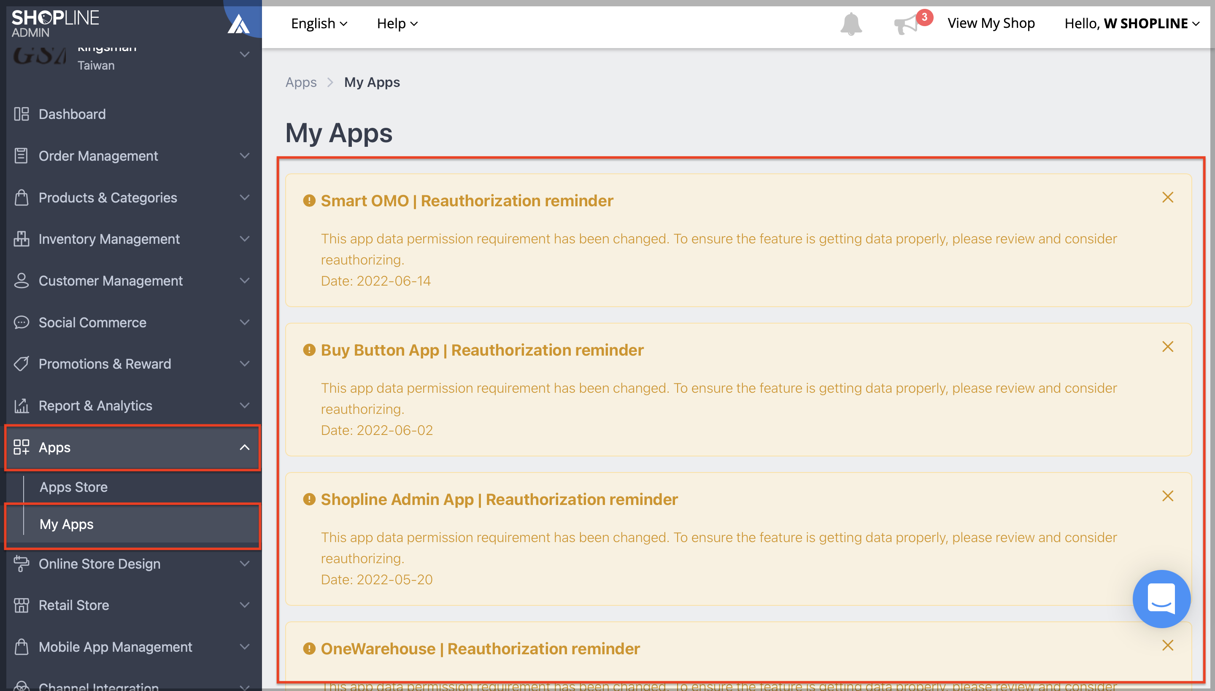Open Apps Store submenu item
Viewport: 1215px width, 691px height.
[x=73, y=487]
